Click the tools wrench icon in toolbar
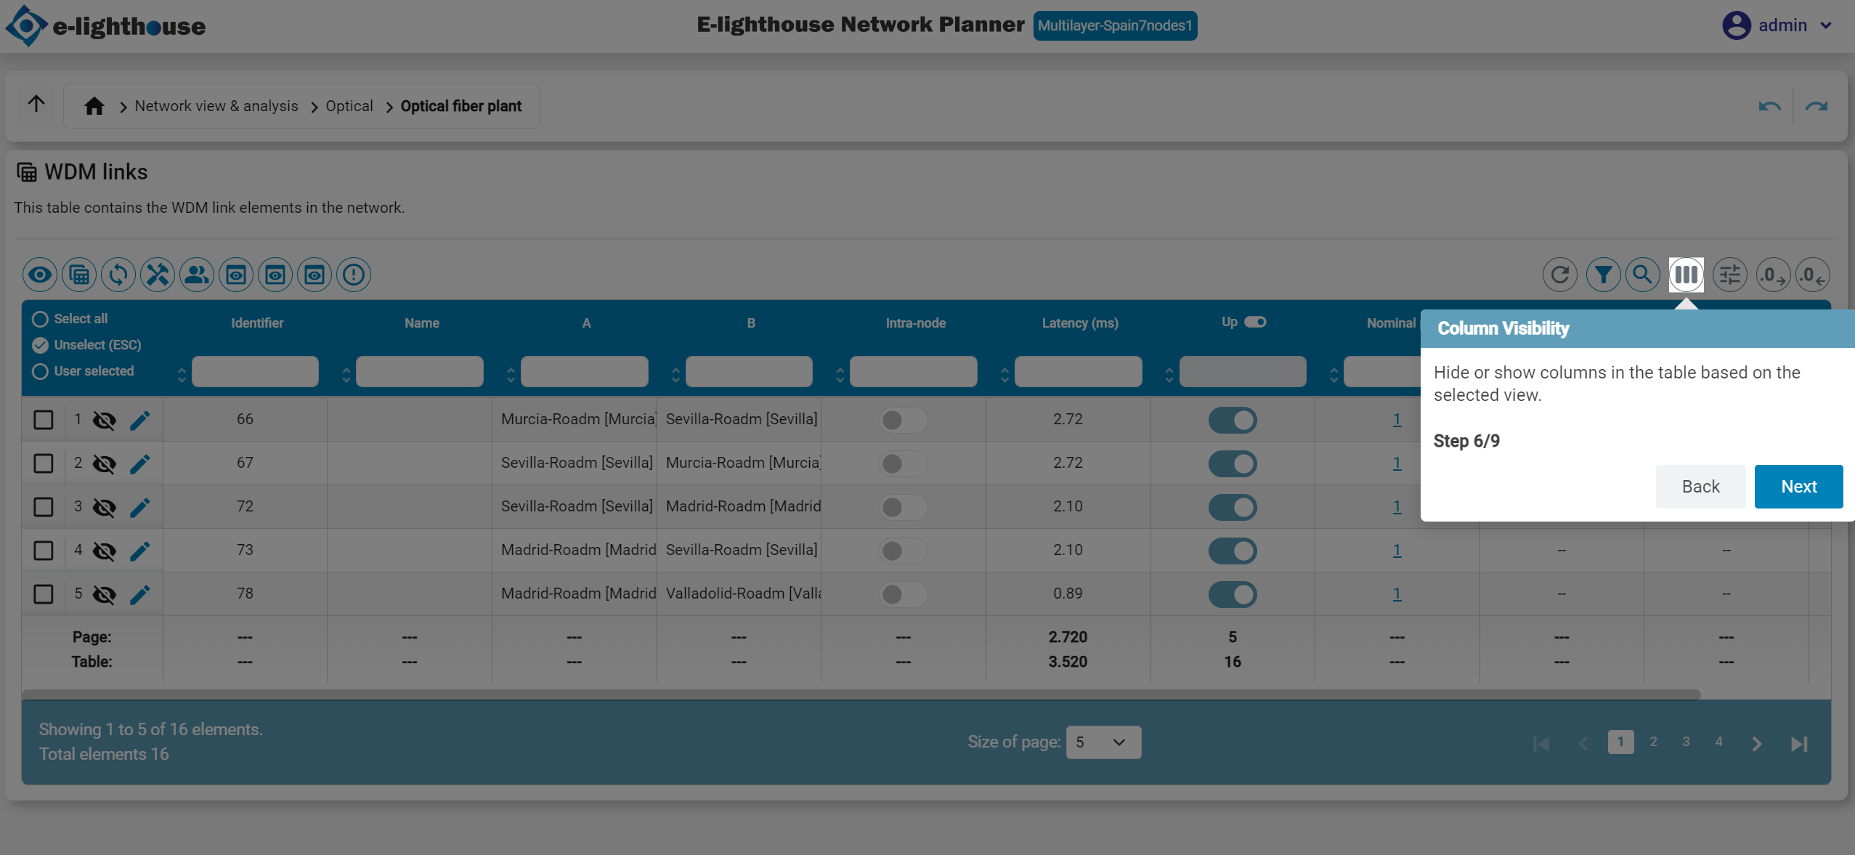This screenshot has height=855, width=1855. (157, 275)
